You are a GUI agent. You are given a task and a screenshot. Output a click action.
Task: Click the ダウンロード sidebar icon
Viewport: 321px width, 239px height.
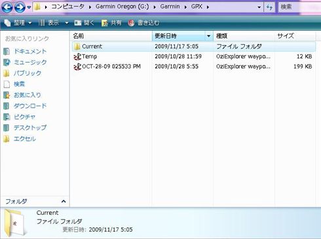click(7, 106)
